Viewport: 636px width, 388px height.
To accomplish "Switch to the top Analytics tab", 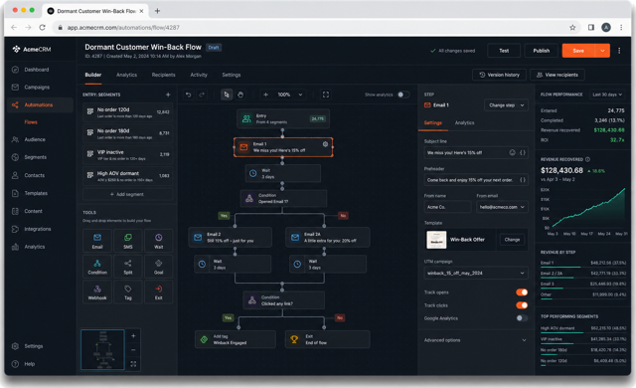I will click(126, 75).
